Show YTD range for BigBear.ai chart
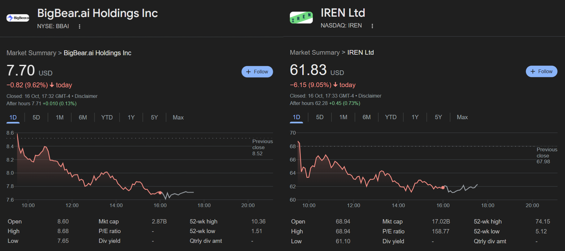The width and height of the screenshot is (565, 251). (107, 118)
